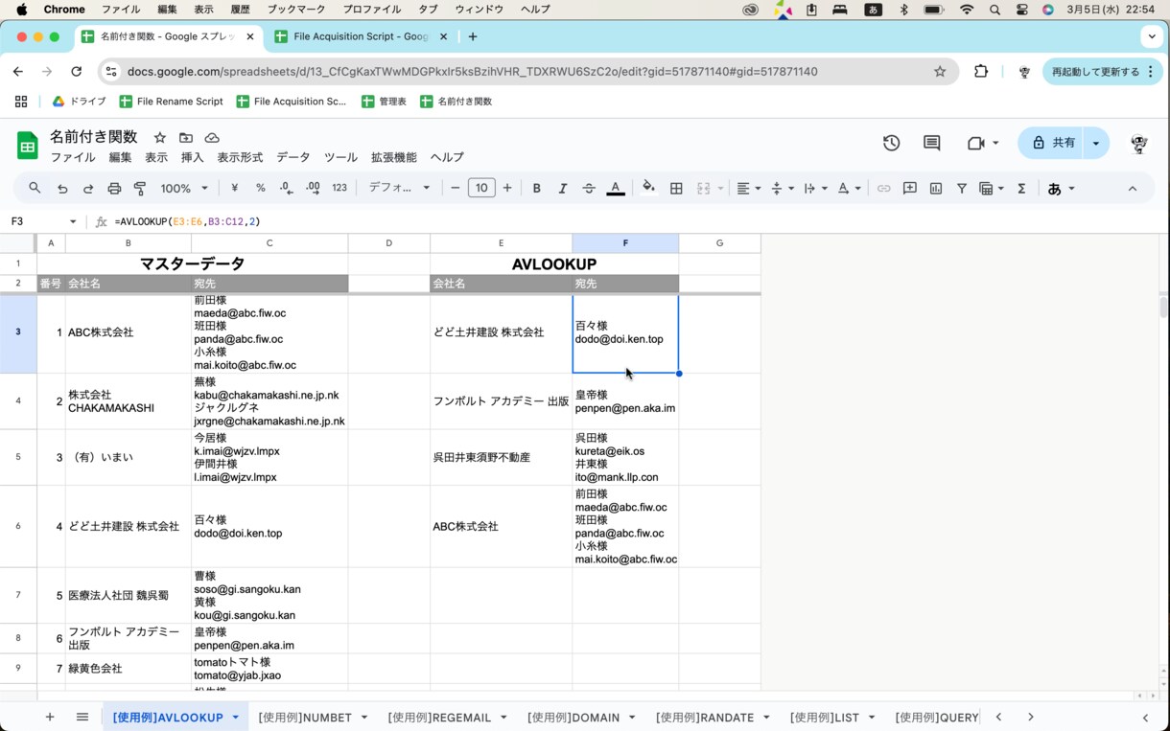Undo the last action
This screenshot has height=731, width=1170.
[62, 189]
